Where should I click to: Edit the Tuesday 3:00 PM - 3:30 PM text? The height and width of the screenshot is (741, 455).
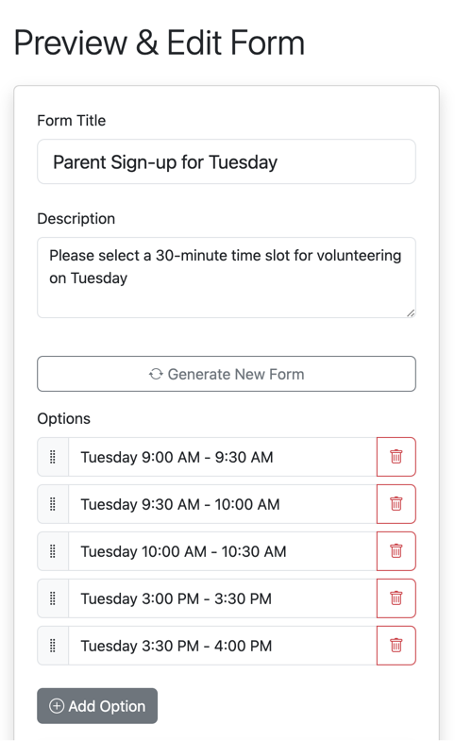tap(223, 598)
